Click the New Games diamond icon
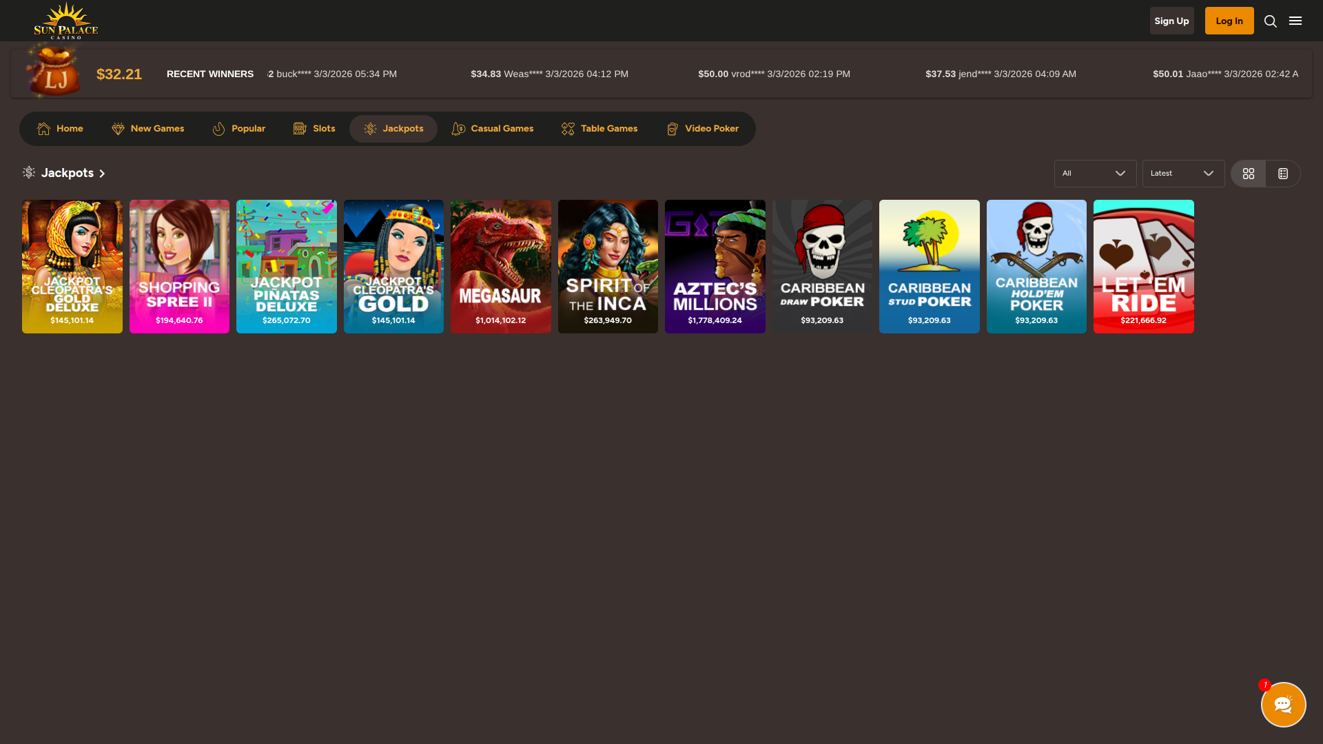Screen dimensions: 1323x744 [118, 129]
